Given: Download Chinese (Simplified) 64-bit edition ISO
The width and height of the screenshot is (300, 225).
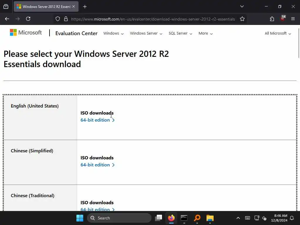Looking at the screenshot, I should coord(97,165).
